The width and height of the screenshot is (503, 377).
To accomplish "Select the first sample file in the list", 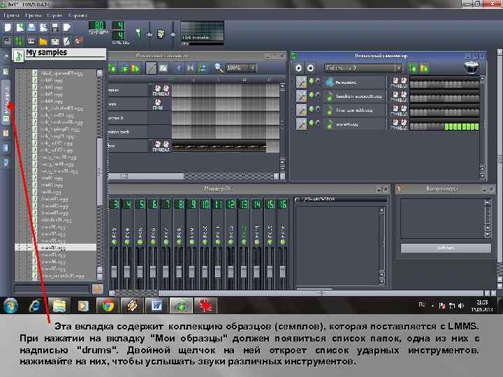I will pyautogui.click(x=61, y=73).
